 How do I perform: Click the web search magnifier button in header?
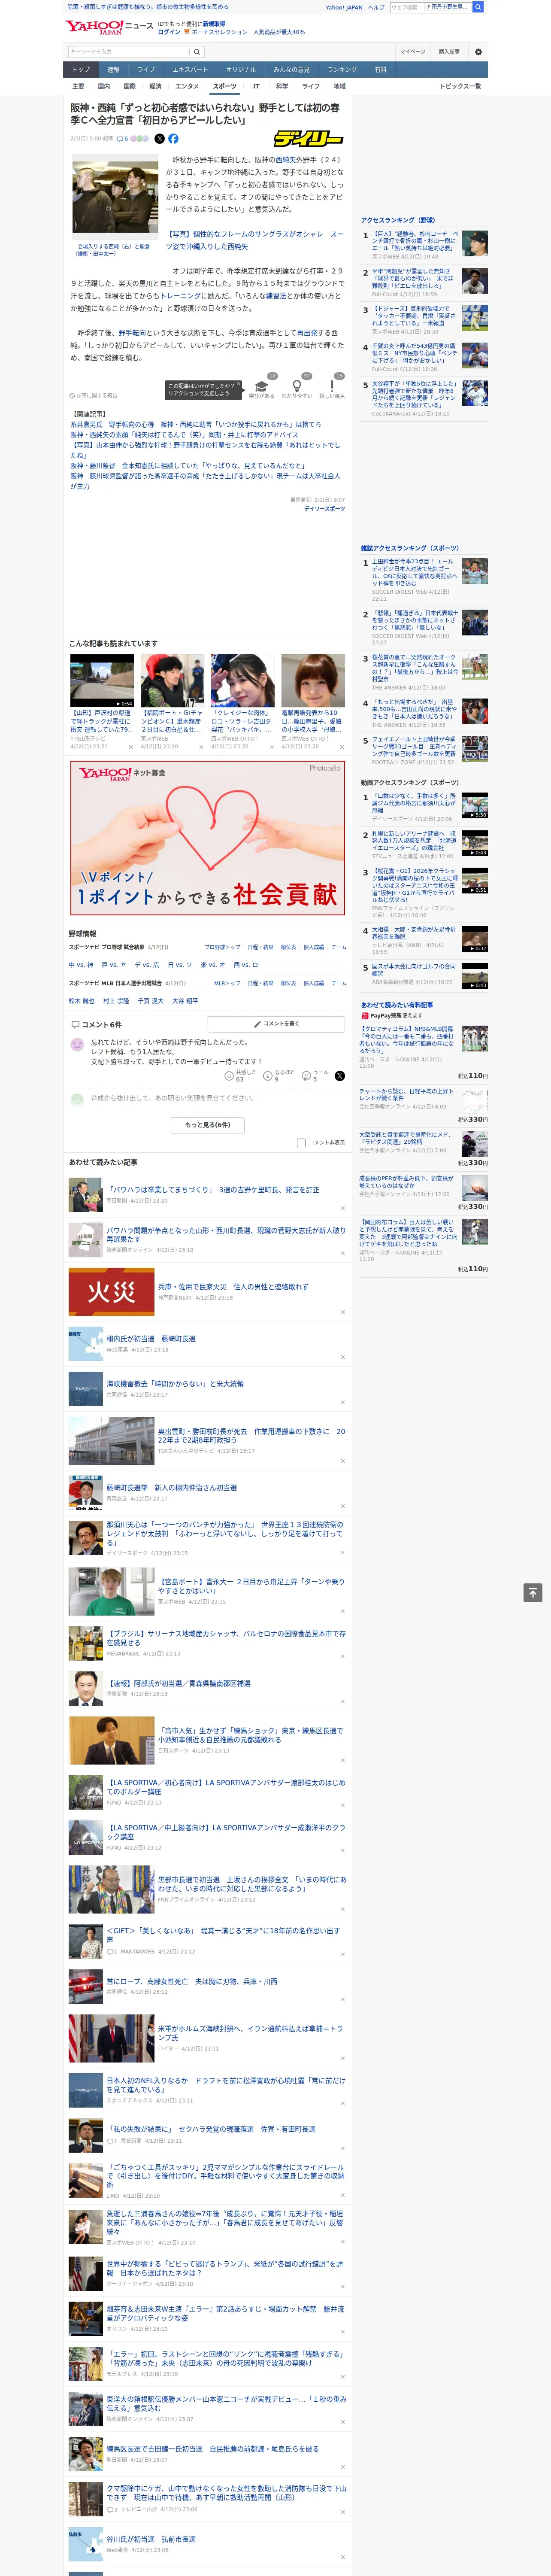(478, 7)
